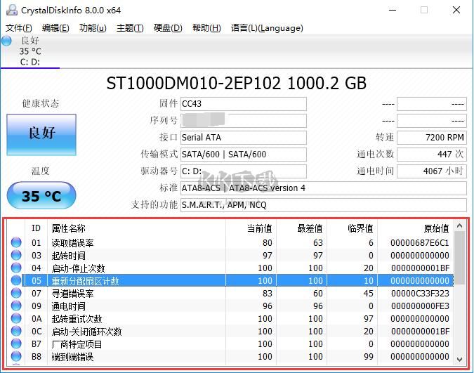
Task: Click the 健康状态 label
Action: click(x=41, y=103)
